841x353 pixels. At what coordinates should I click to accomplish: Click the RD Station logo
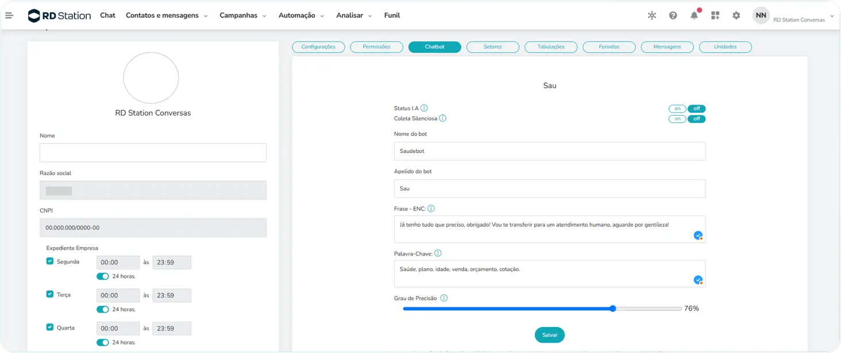point(59,16)
